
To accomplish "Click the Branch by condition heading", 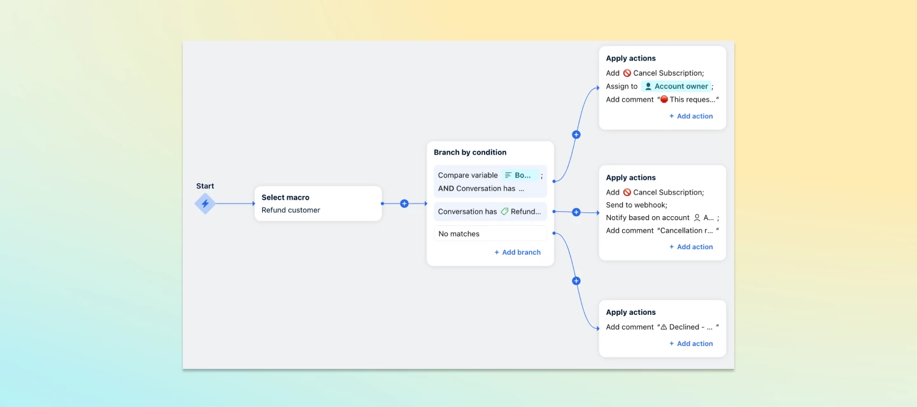I will pos(470,153).
